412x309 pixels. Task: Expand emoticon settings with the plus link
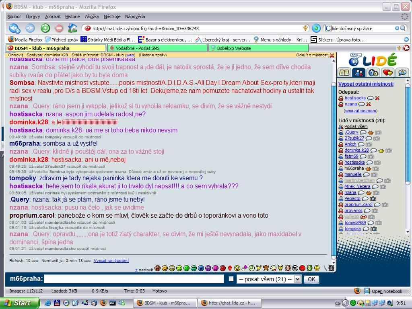point(136,270)
